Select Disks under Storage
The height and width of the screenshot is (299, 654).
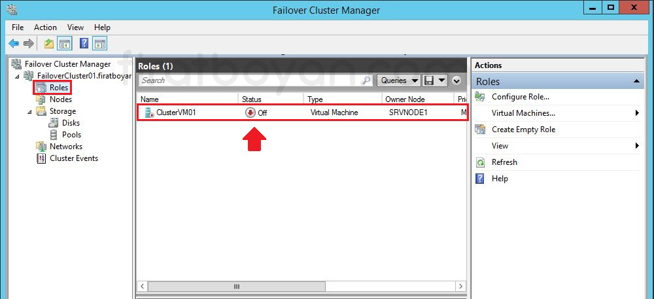pos(71,122)
